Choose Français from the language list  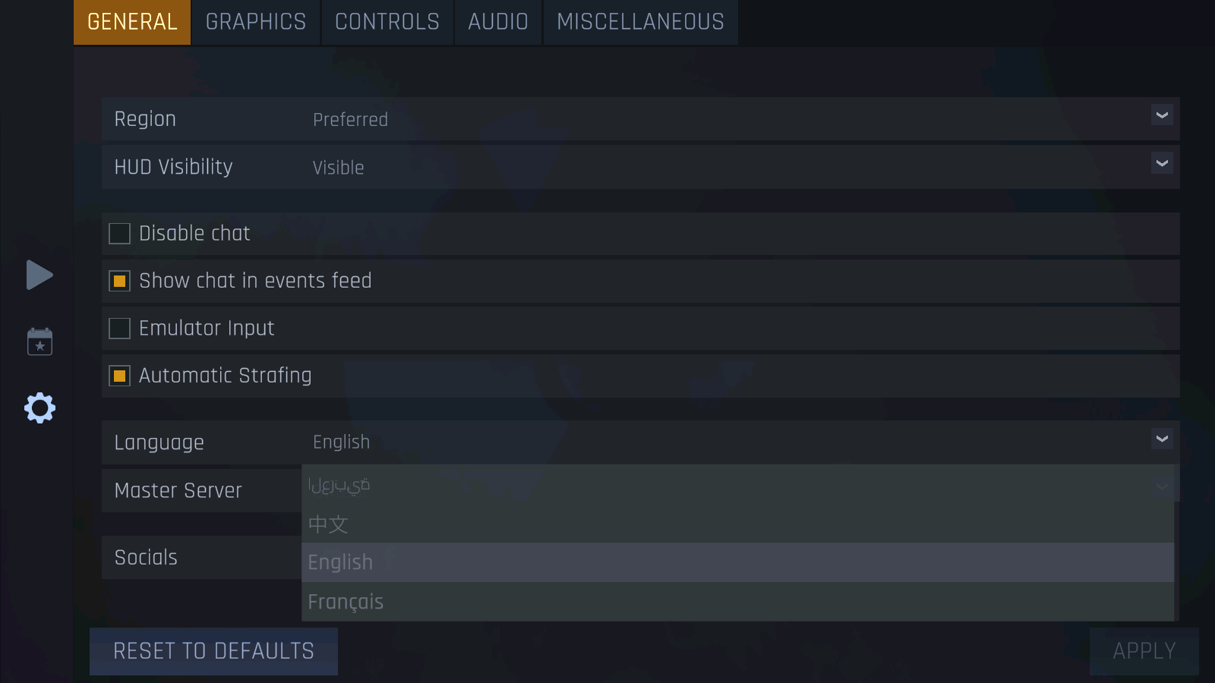(x=346, y=602)
